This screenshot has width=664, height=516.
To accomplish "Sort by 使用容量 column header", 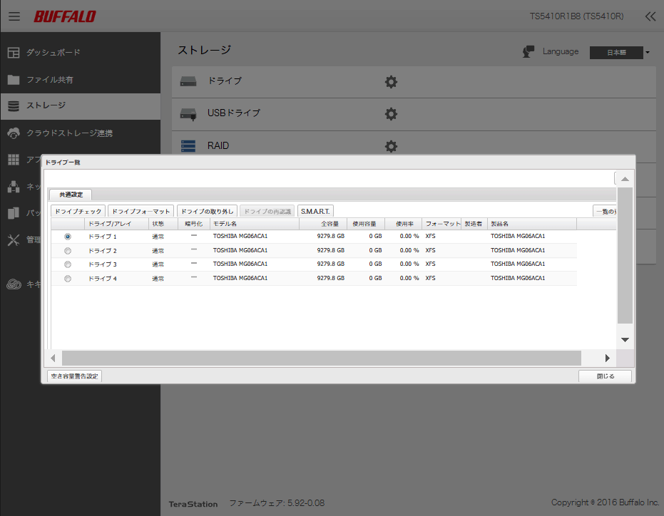I will [366, 224].
